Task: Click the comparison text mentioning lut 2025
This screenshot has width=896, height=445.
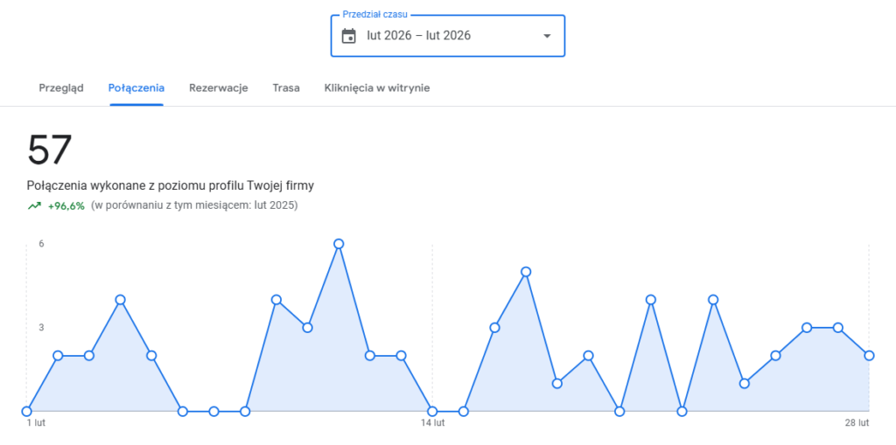Action: click(x=194, y=206)
